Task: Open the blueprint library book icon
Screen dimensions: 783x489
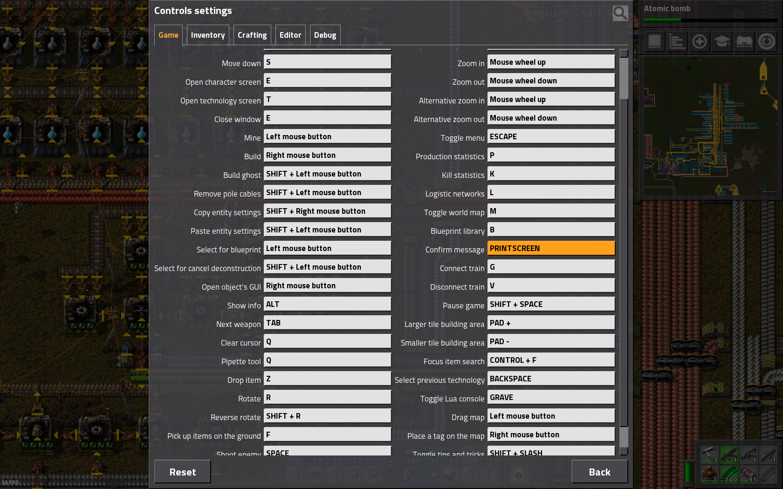Action: coord(654,41)
